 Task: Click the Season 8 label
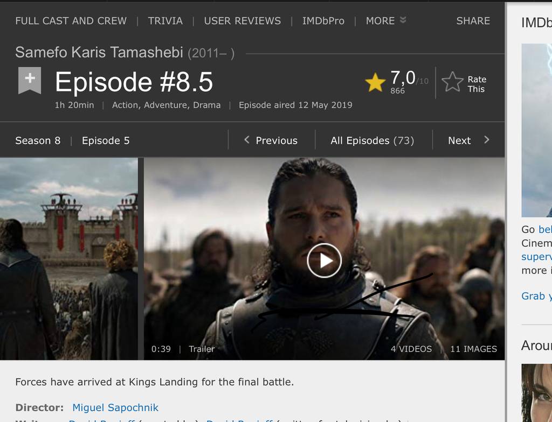coord(38,140)
